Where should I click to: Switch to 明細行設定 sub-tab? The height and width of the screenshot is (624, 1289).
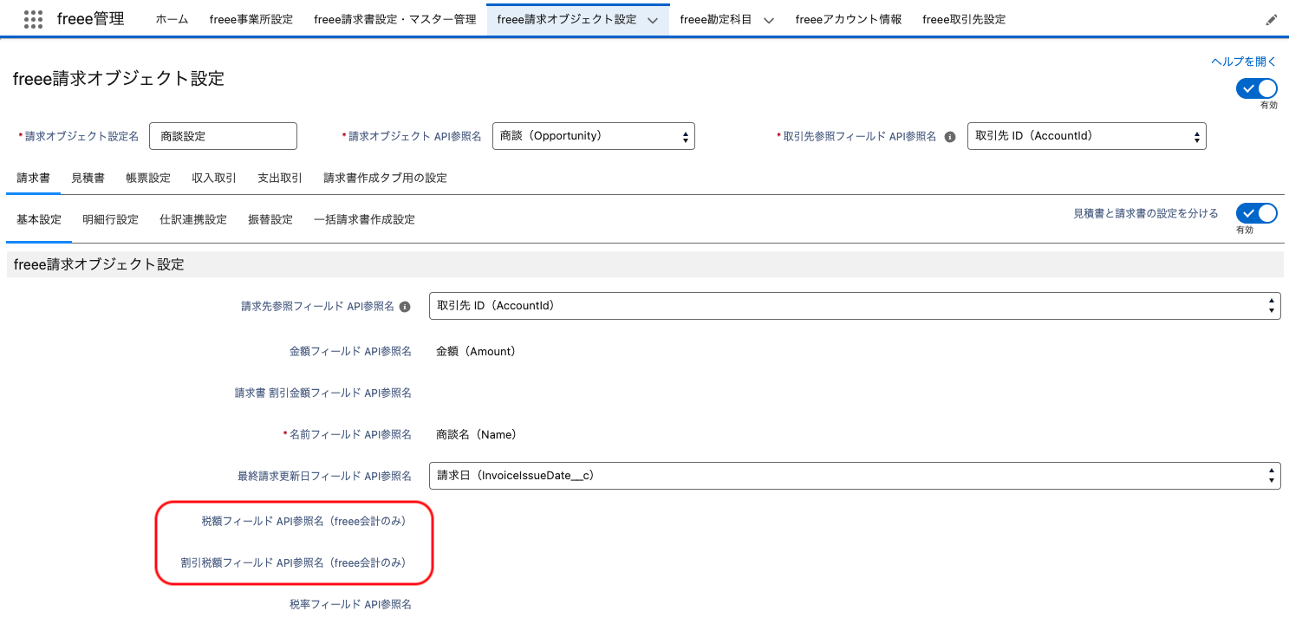point(110,219)
